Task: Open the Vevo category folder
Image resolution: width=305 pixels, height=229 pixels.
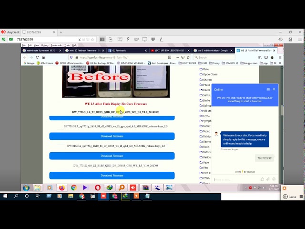Action: click(x=204, y=162)
